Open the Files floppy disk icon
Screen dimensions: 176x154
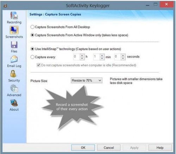pos(14,45)
